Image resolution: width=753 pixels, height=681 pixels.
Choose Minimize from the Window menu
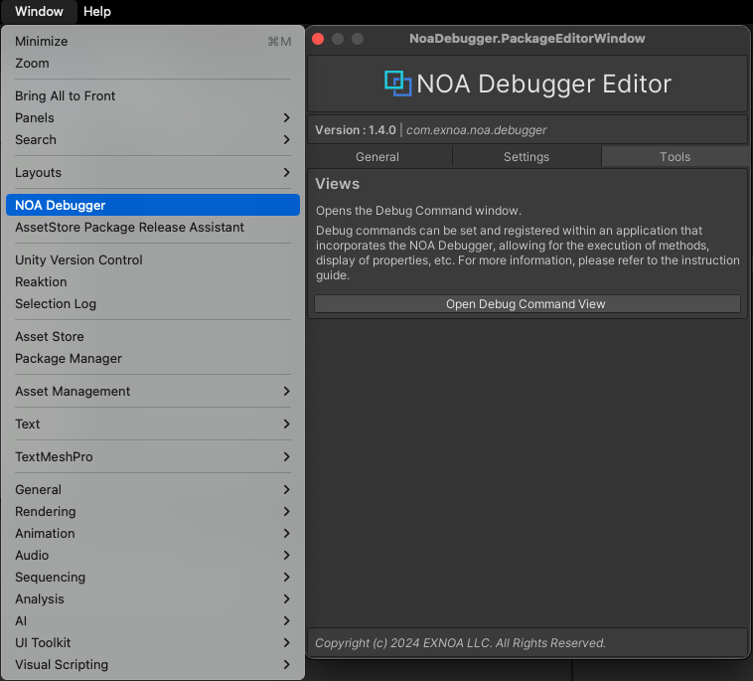click(153, 42)
